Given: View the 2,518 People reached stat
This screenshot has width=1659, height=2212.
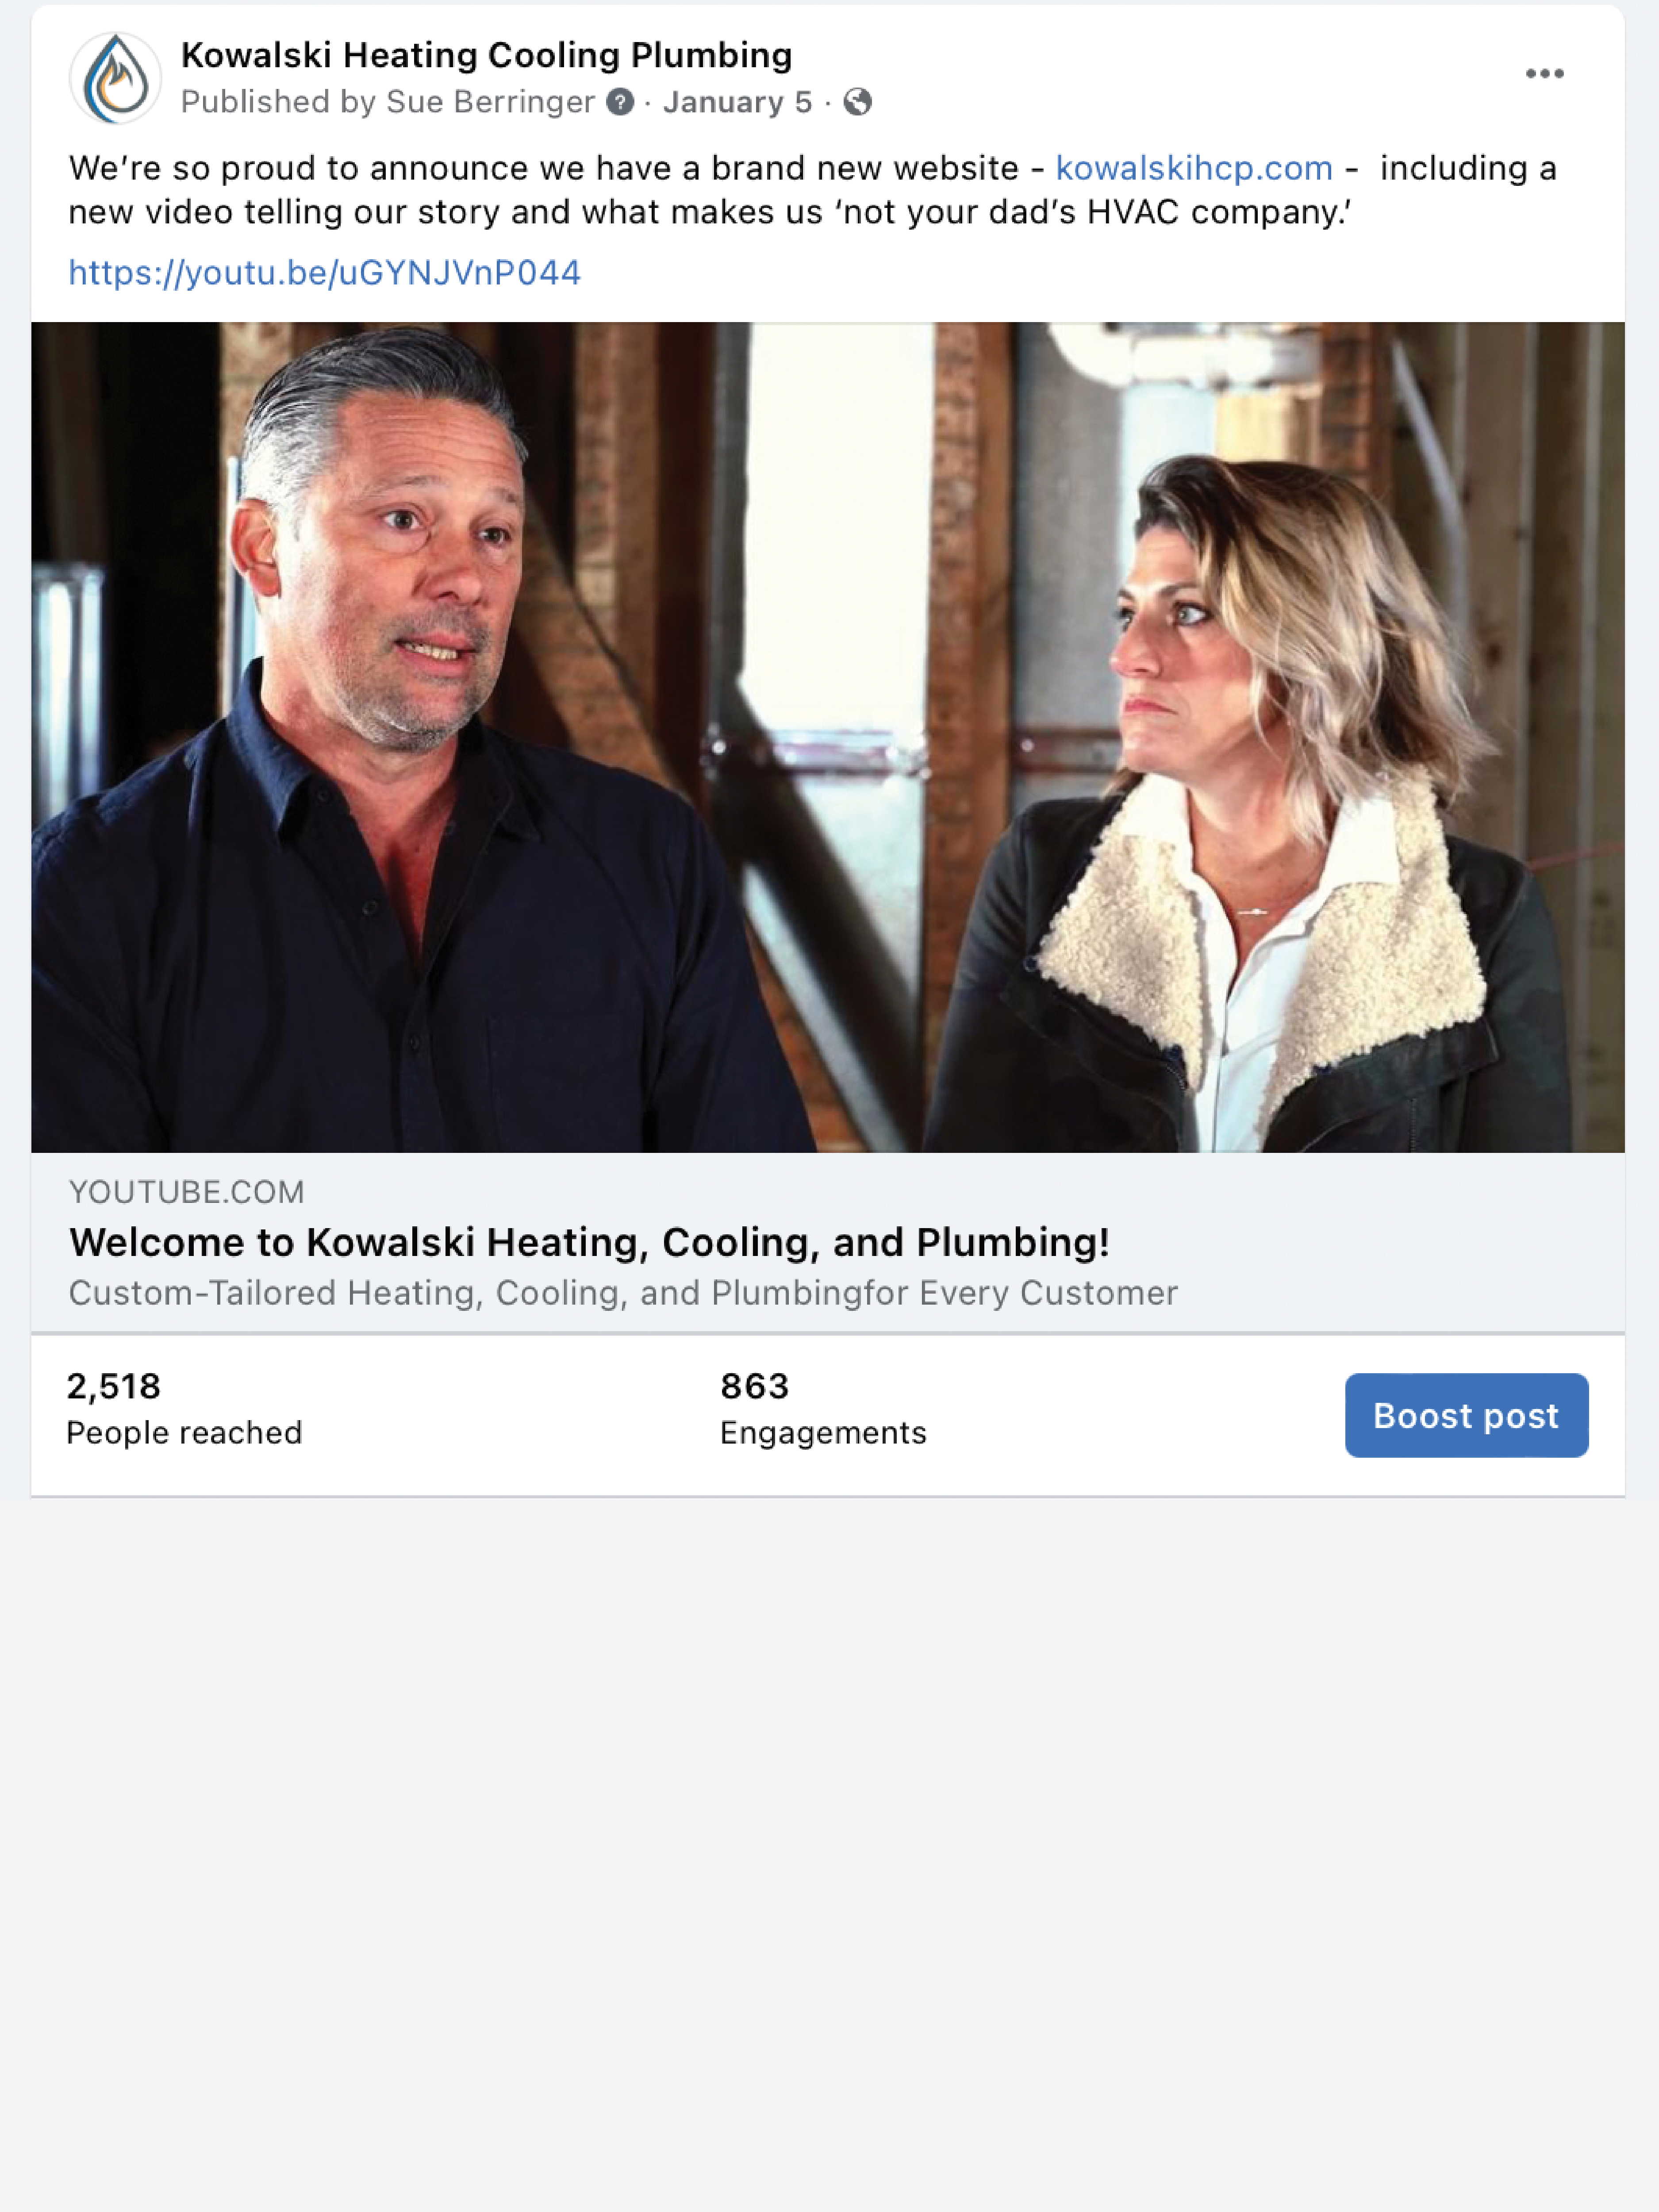Looking at the screenshot, I should pyautogui.click(x=184, y=1409).
